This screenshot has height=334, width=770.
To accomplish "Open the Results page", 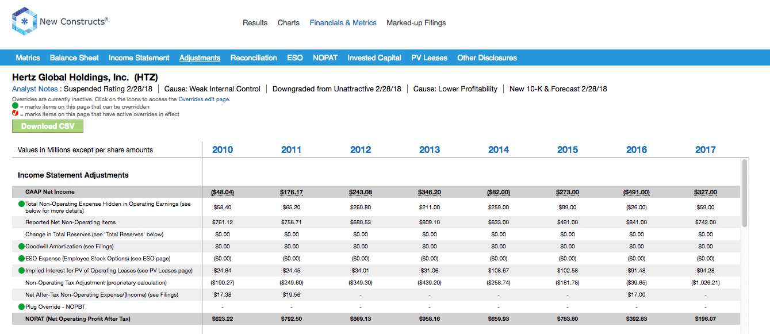I will click(255, 23).
